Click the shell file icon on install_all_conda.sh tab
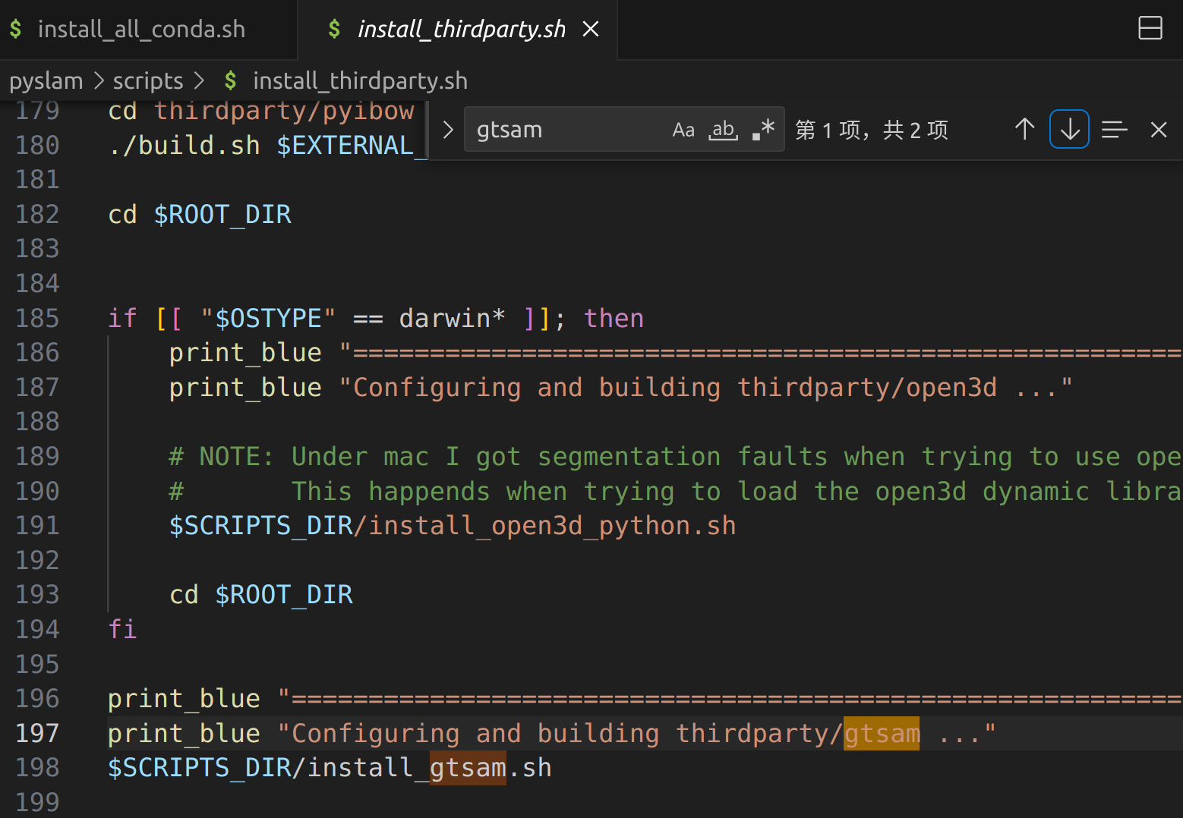 click(x=16, y=30)
